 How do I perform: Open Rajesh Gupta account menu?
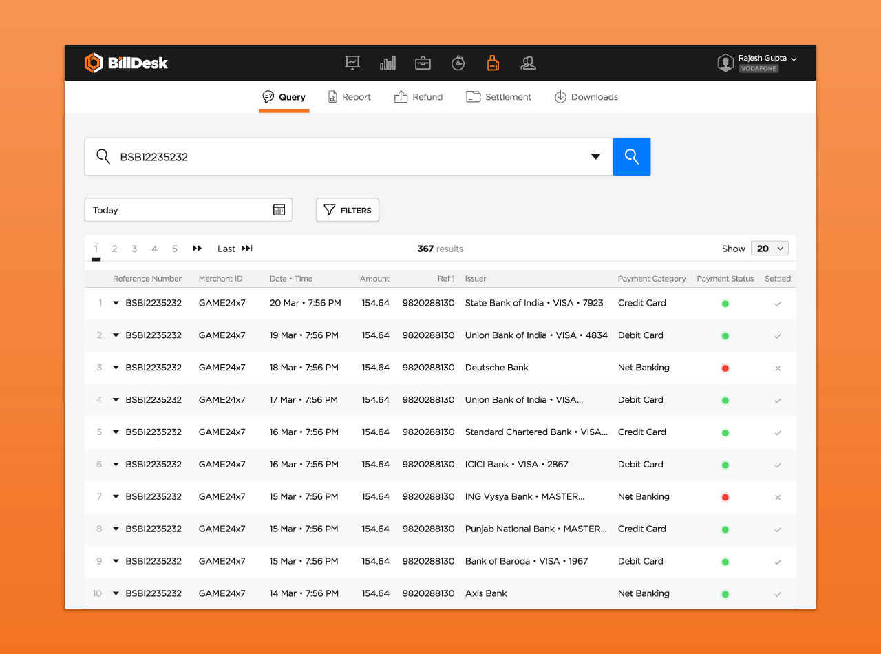point(757,63)
